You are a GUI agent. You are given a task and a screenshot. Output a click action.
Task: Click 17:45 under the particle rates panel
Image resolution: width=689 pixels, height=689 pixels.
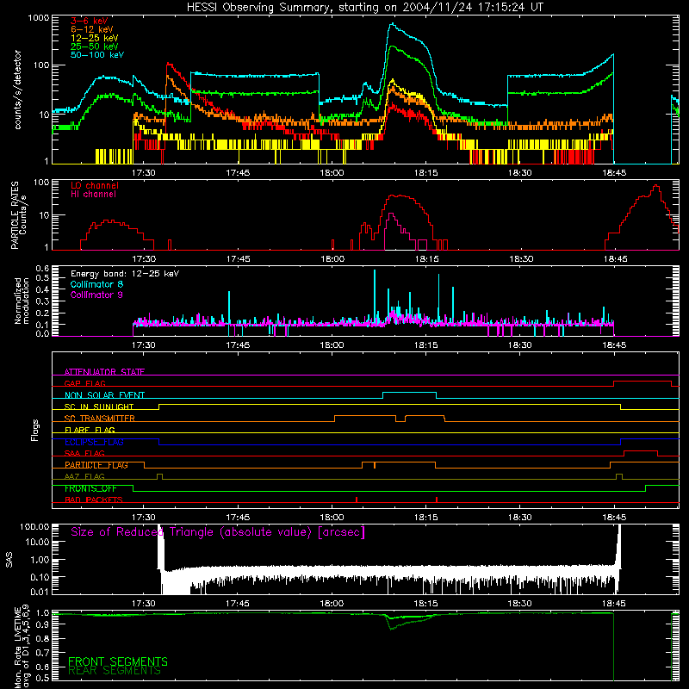click(239, 259)
